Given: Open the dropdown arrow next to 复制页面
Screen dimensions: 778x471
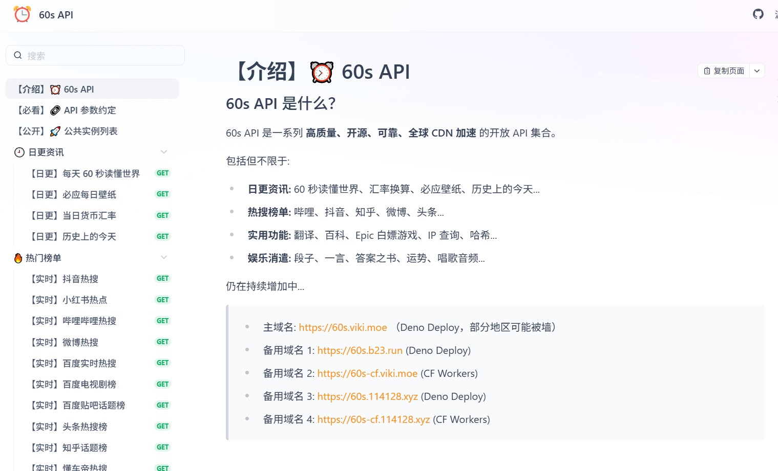Looking at the screenshot, I should [x=757, y=71].
